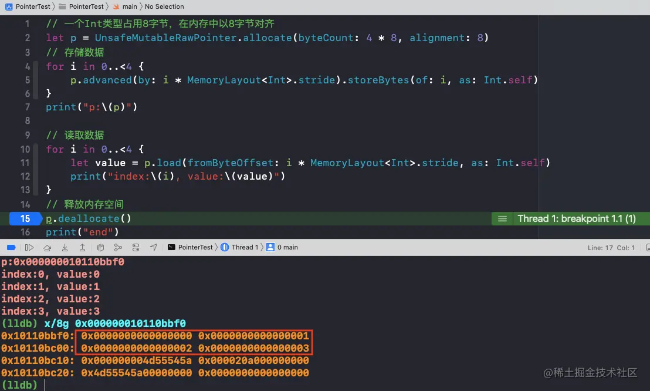Click the lines icon beside breakpoint annotation

(502, 219)
